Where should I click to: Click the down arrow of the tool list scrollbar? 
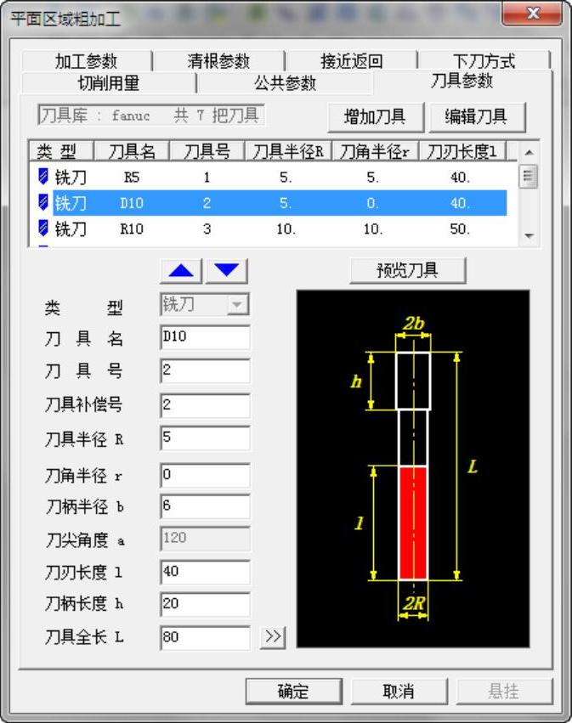(x=529, y=235)
